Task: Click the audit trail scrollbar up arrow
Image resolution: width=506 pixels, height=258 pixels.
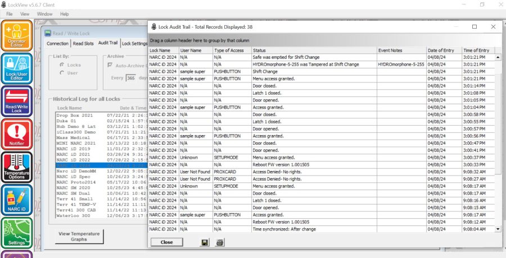Action: (498, 57)
